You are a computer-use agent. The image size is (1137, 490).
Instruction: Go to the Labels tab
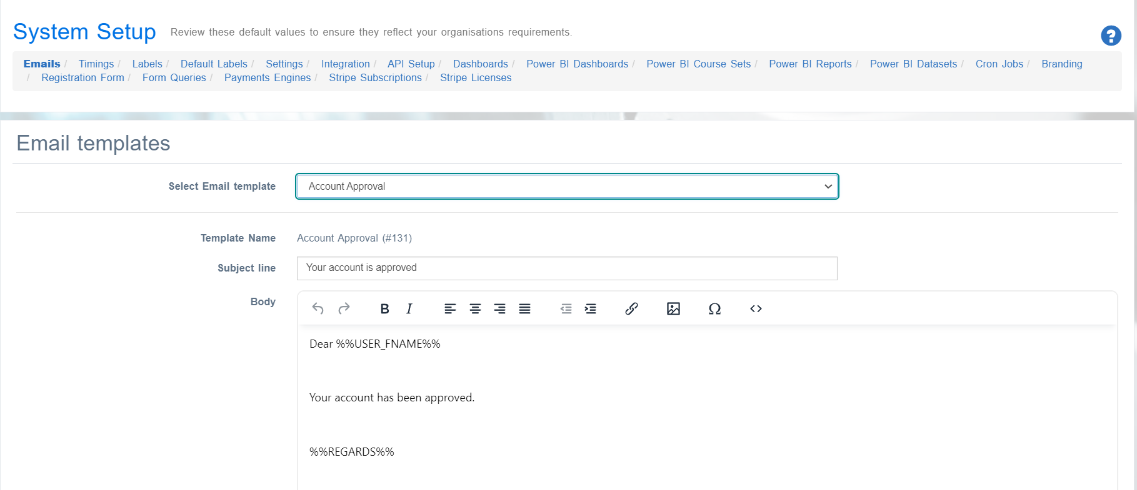(x=147, y=64)
